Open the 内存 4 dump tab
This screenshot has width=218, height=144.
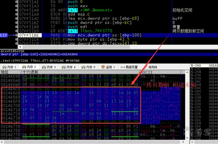point(69,67)
